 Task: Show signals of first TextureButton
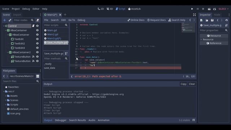point(33,57)
